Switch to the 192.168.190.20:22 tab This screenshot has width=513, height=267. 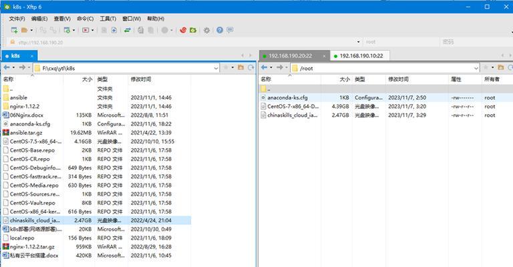(290, 56)
